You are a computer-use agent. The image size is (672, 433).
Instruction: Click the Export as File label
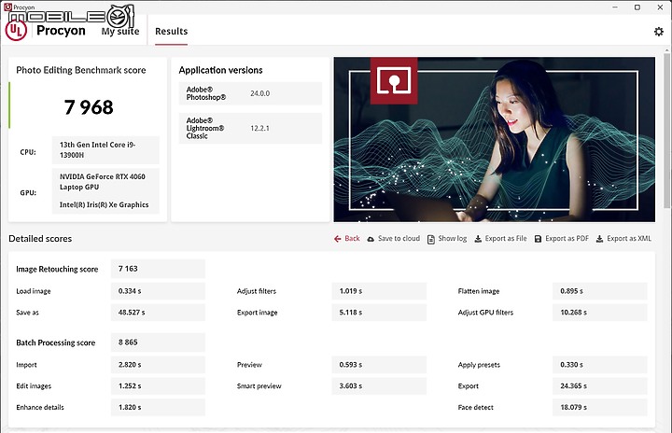pos(506,238)
